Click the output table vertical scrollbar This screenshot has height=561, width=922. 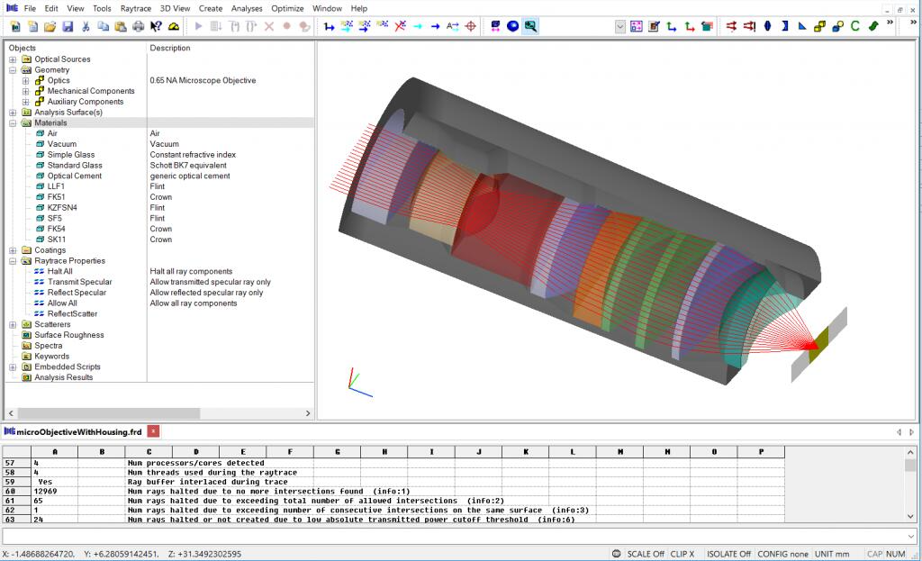[910, 486]
